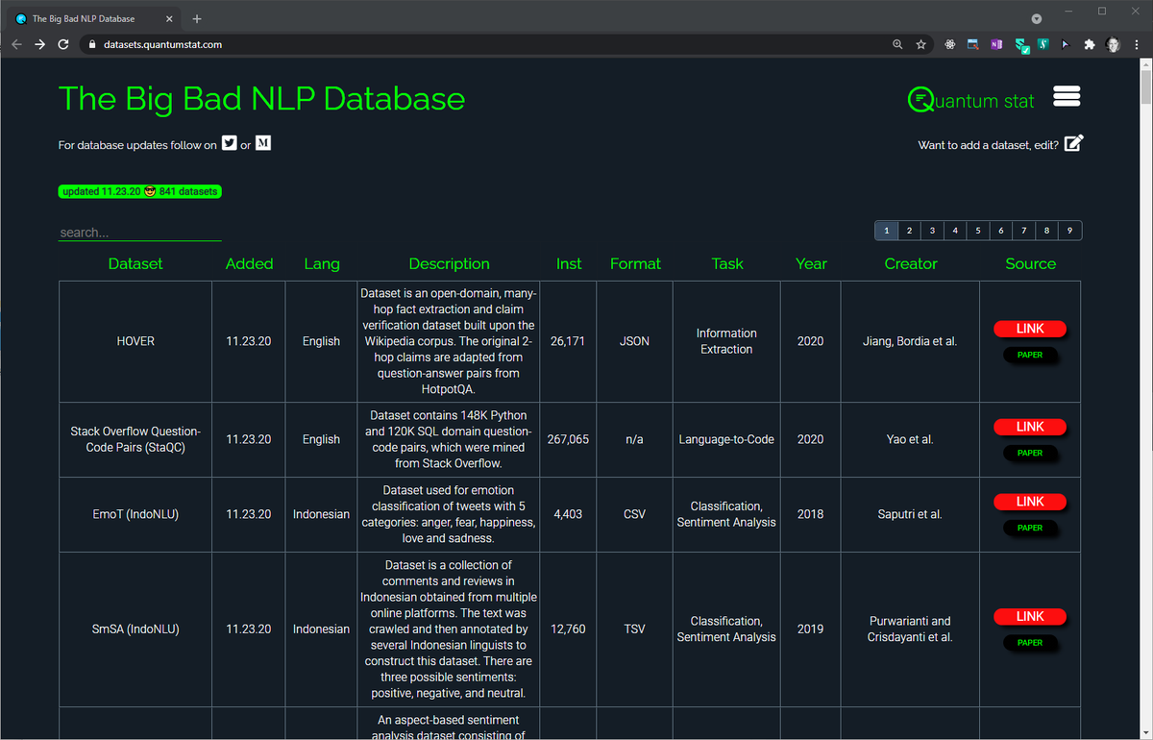Open the Medium updates icon
The width and height of the screenshot is (1153, 740).
pos(263,143)
